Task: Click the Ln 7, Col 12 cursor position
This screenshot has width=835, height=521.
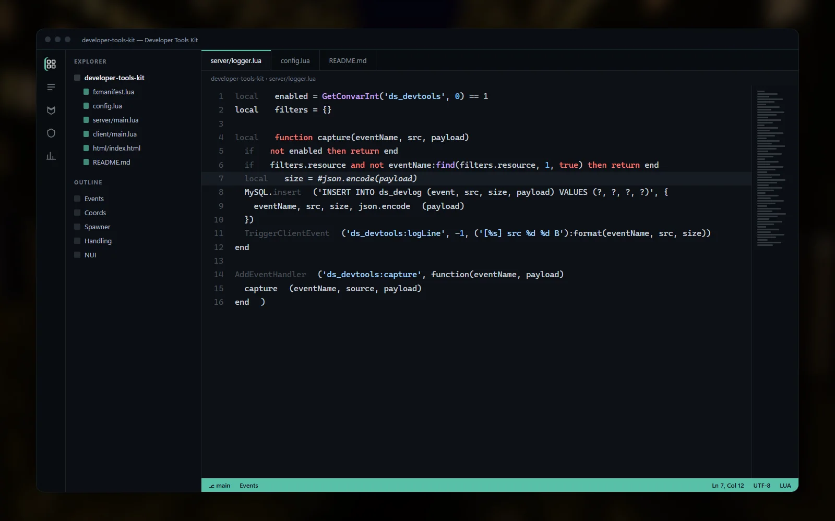Action: click(x=728, y=486)
